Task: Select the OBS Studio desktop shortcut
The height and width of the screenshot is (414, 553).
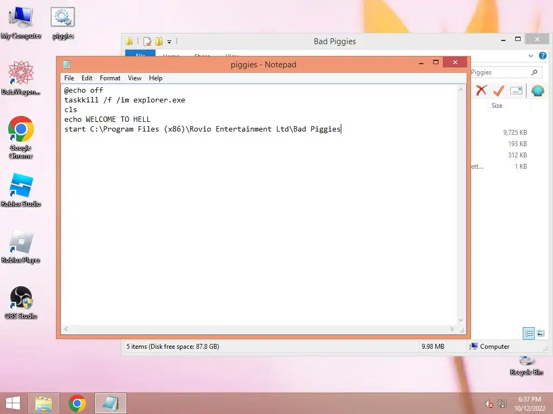Action: click(21, 303)
